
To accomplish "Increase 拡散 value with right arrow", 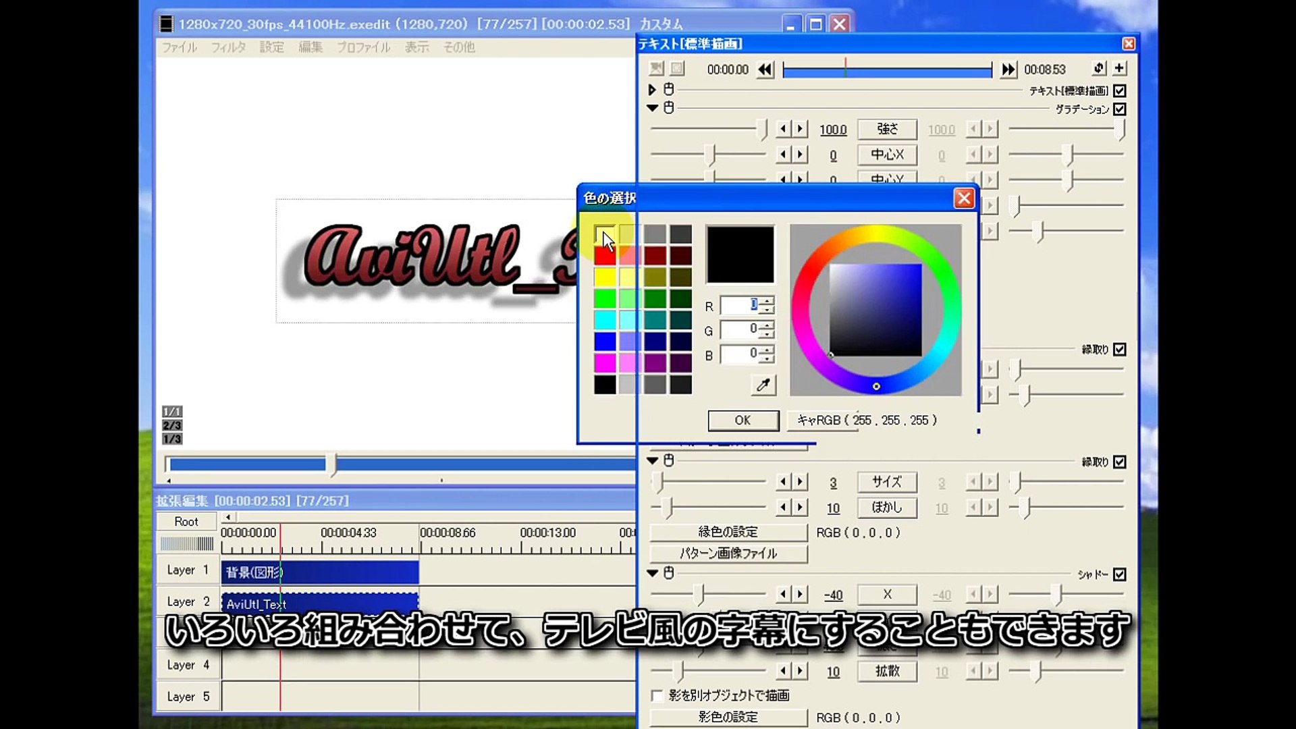I will pos(800,671).
